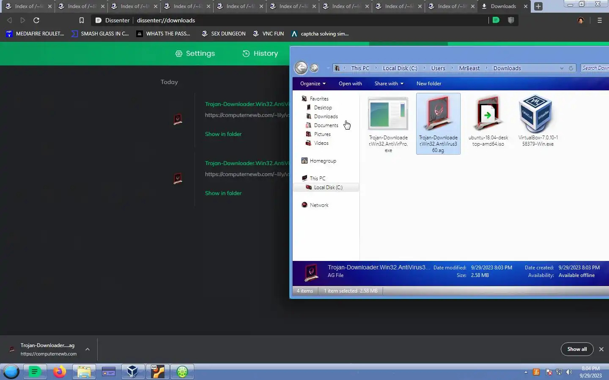Click Show all downloads button

(577, 349)
